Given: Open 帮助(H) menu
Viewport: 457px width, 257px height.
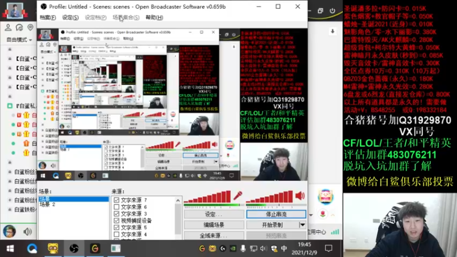Looking at the screenshot, I should coord(154,18).
